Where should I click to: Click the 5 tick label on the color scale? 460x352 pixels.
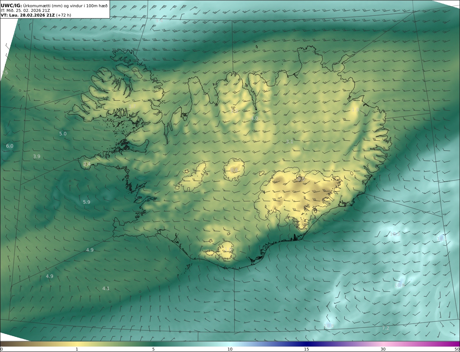[153, 349]
